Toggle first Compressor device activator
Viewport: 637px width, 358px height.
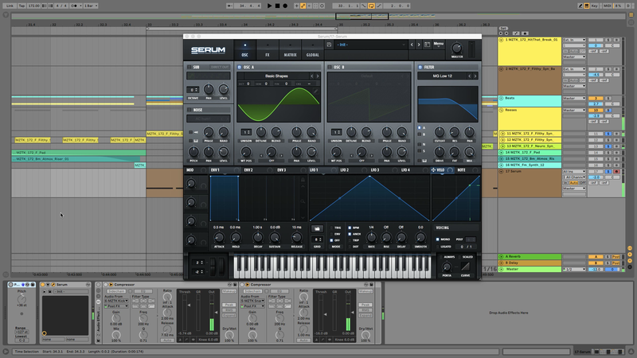[x=106, y=285]
